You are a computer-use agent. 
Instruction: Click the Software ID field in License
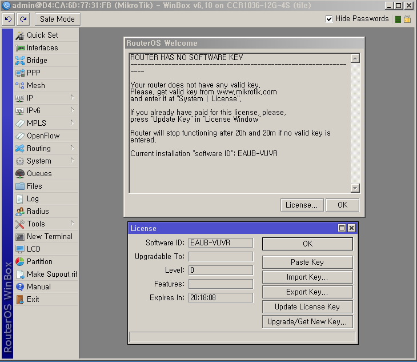(x=220, y=242)
